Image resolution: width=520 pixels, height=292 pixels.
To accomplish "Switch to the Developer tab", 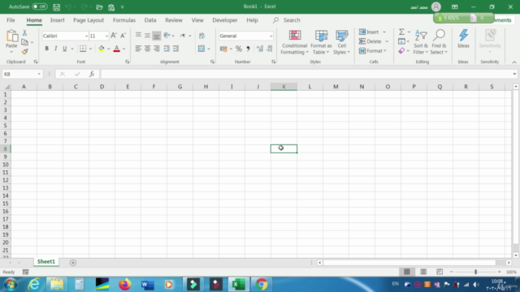I will (x=225, y=20).
